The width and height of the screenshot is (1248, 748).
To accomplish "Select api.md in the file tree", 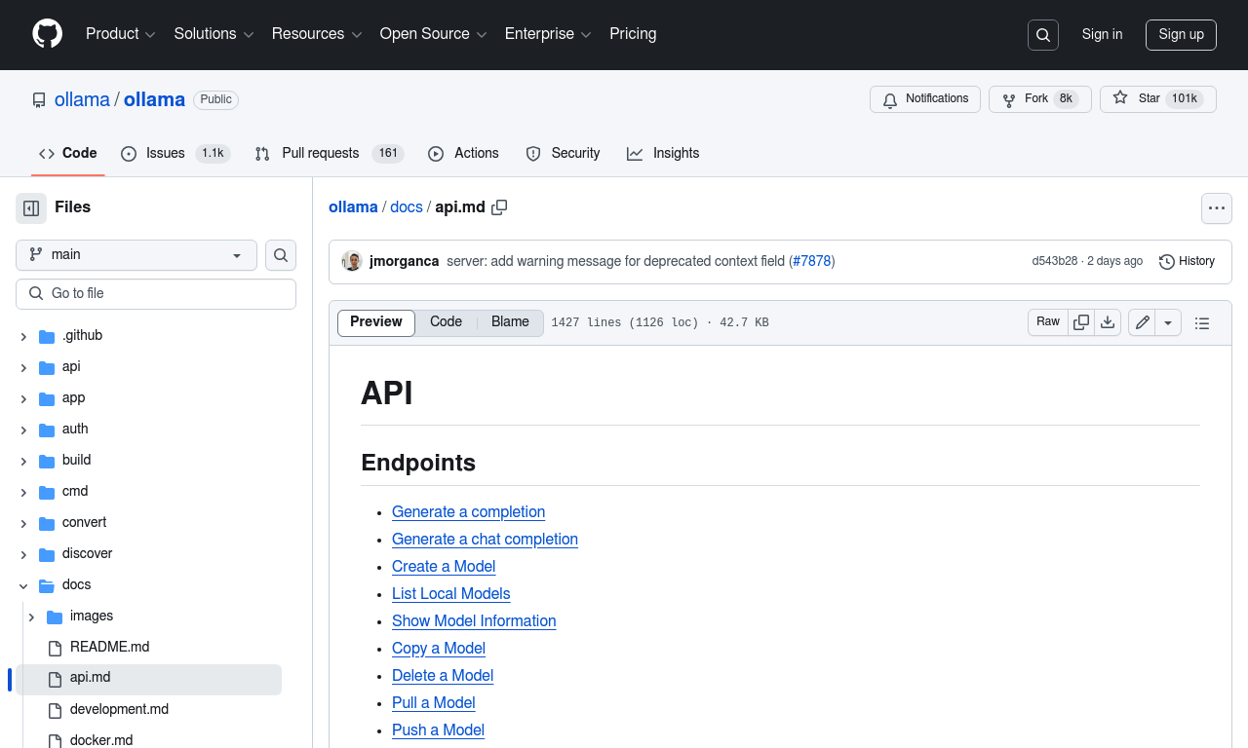I will (148, 679).
